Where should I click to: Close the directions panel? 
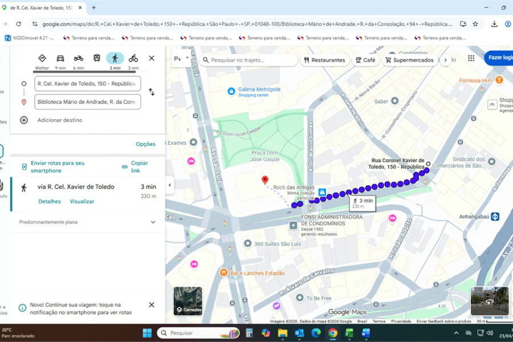pos(152,58)
